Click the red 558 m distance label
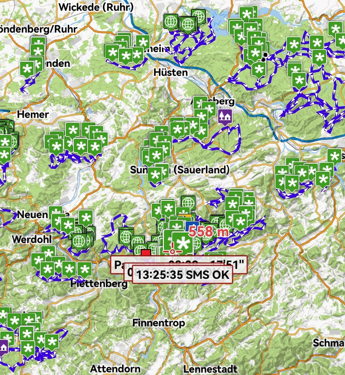 (208, 231)
